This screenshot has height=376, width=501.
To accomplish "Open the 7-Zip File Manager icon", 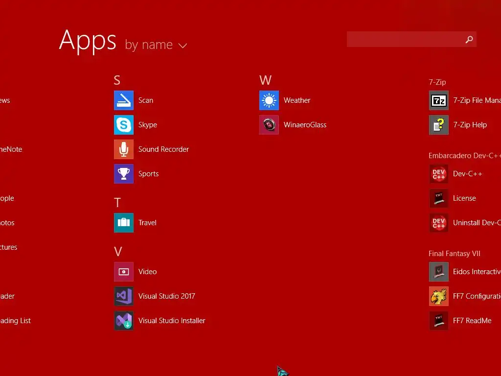I will (439, 100).
